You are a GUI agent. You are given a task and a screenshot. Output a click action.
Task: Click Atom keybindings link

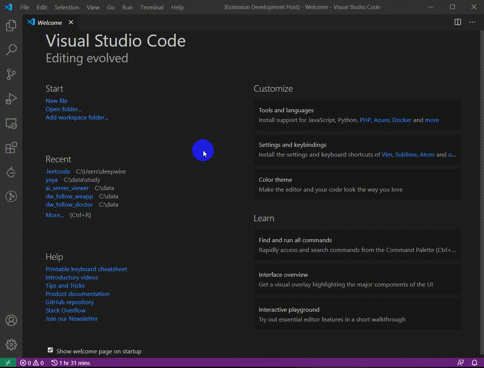point(427,155)
